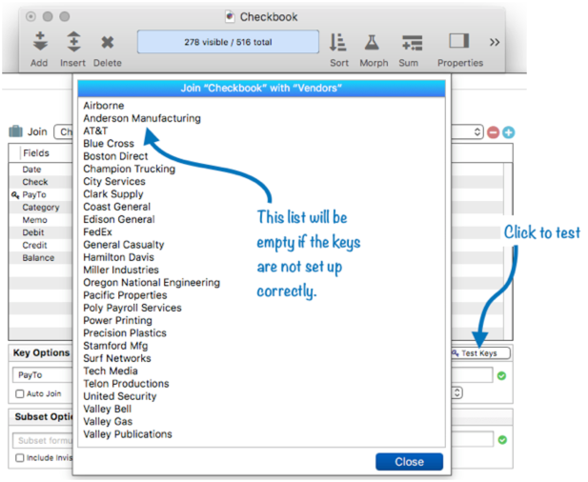Select the Debit field row

point(40,232)
